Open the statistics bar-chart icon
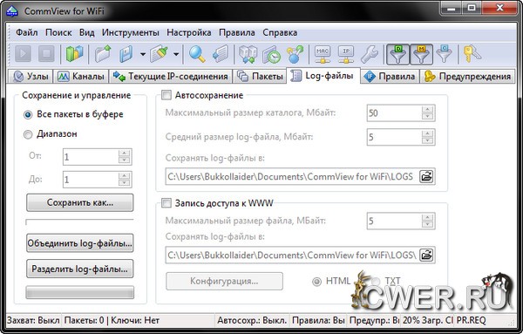The width and height of the screenshot is (523, 334). 74,54
